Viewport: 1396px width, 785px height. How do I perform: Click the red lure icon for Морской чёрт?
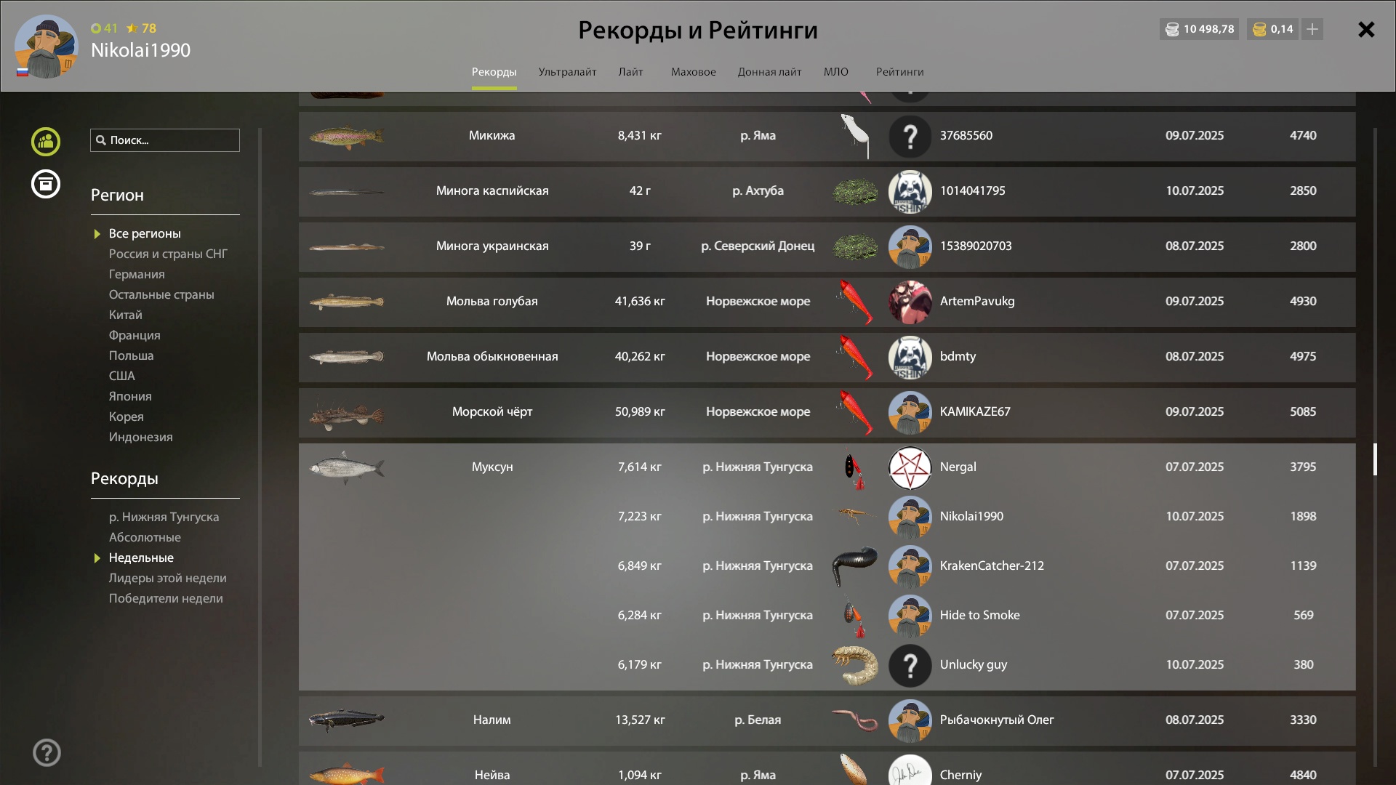pos(855,412)
